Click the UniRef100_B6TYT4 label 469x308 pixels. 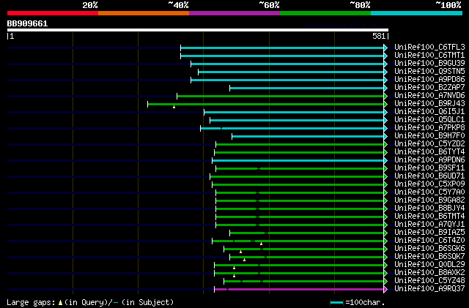pos(429,152)
